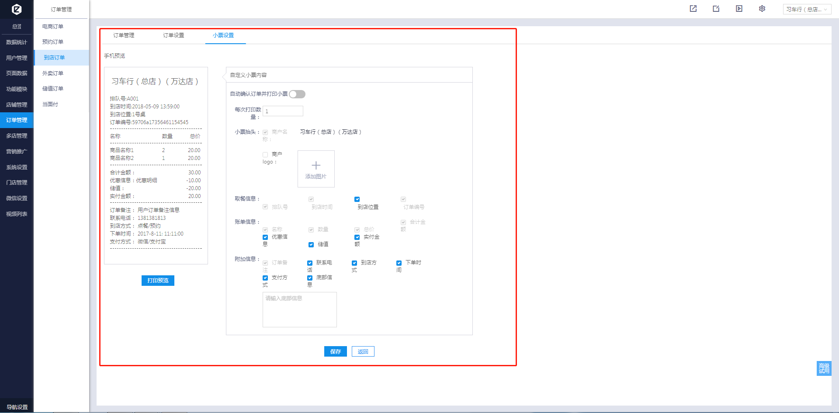Toggle auto-confirm order and print receipt switch
The image size is (839, 413).
297,94
